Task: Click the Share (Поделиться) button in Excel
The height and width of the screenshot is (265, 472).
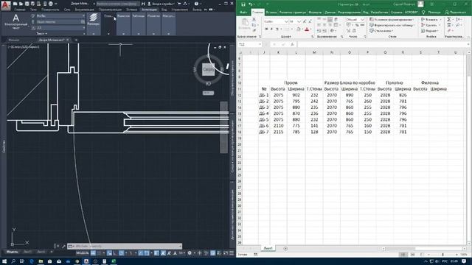Action: pyautogui.click(x=456, y=13)
